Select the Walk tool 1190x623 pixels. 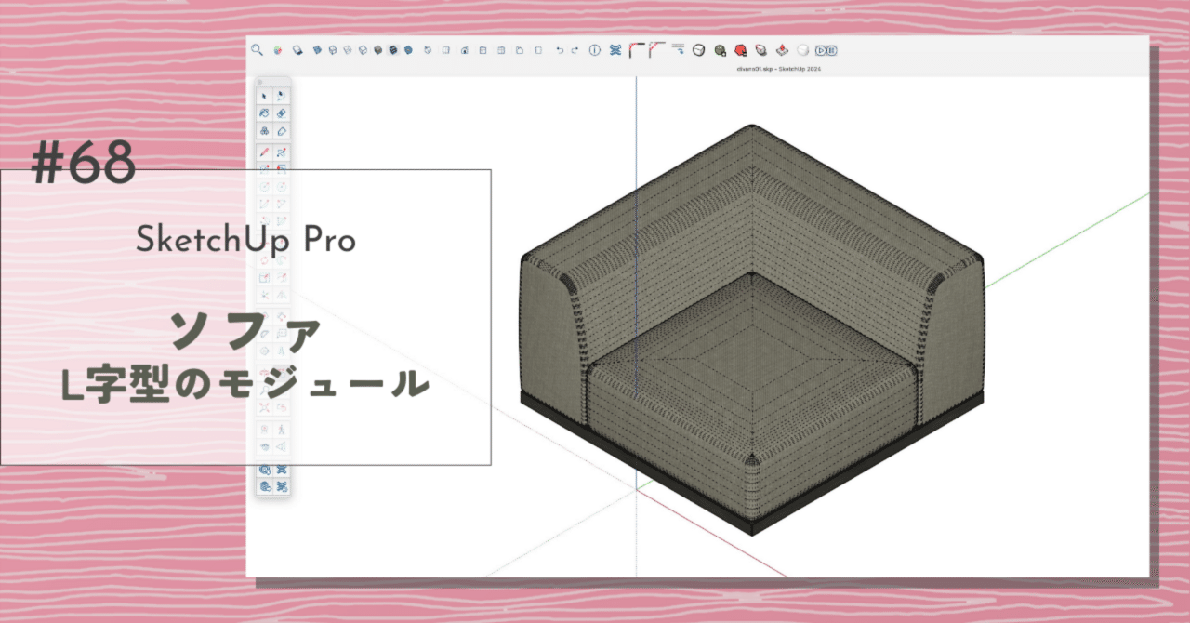click(x=281, y=429)
